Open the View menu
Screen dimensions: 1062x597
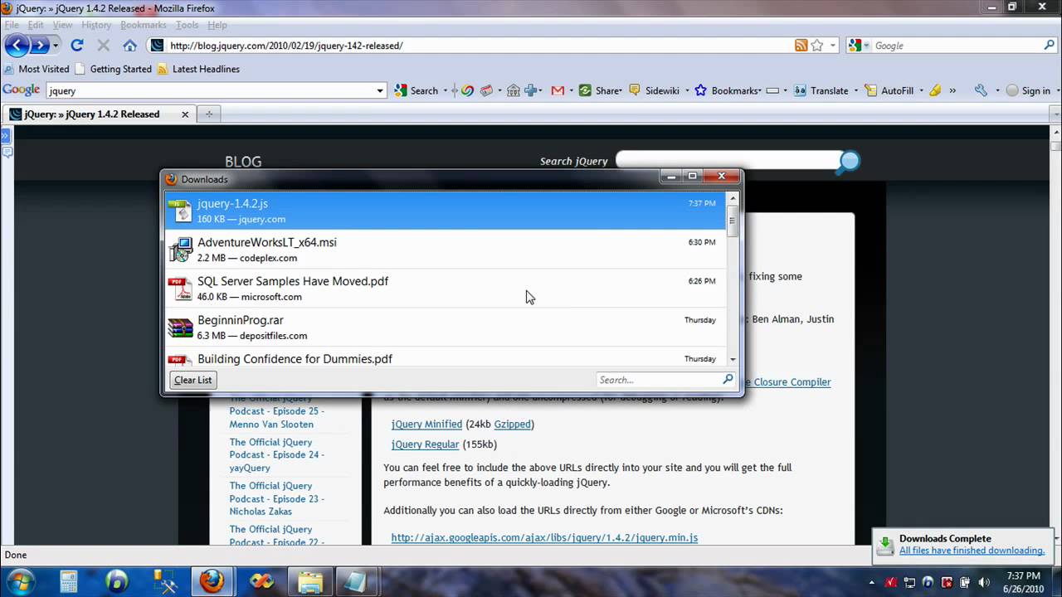pyautogui.click(x=63, y=25)
